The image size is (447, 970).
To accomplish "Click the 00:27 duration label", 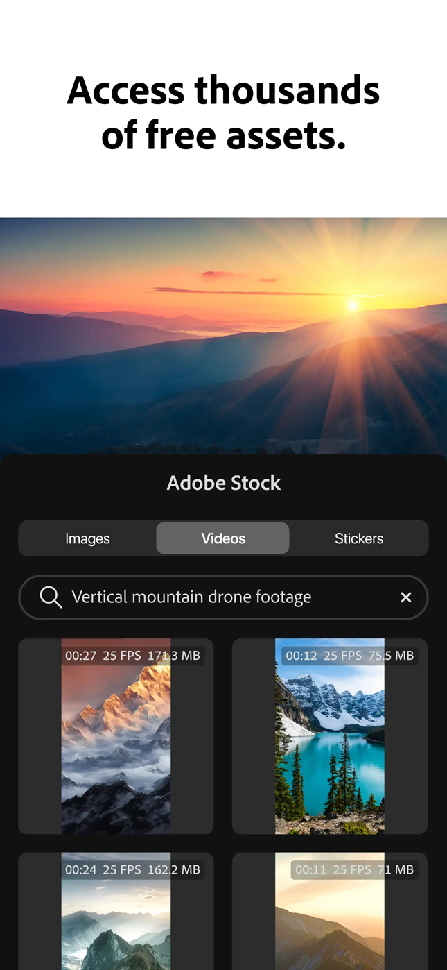I will 80,656.
